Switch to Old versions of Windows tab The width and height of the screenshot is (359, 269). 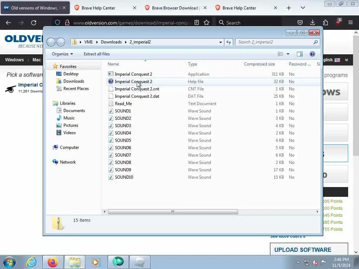click(35, 8)
